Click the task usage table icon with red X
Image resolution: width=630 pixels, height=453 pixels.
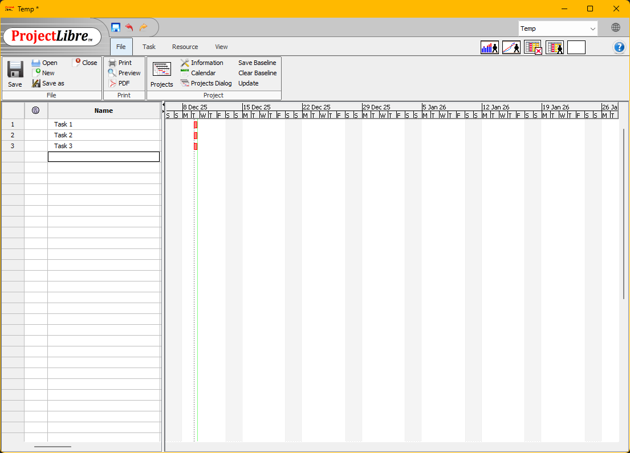click(x=533, y=48)
